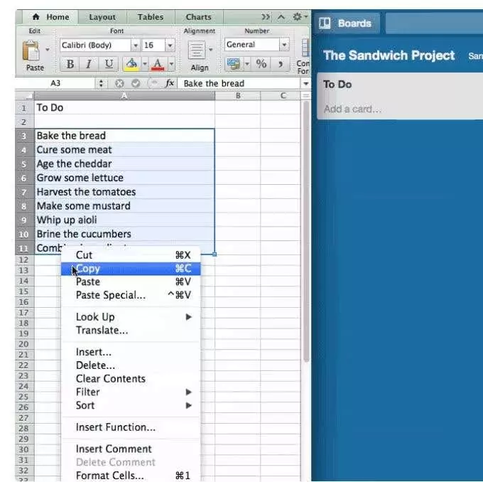Toggle Underline formatting

(109, 64)
